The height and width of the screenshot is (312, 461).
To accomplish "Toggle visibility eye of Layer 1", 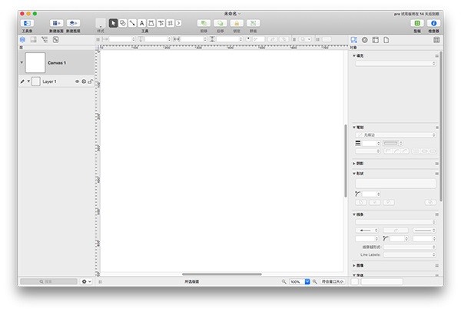I will coord(77,81).
